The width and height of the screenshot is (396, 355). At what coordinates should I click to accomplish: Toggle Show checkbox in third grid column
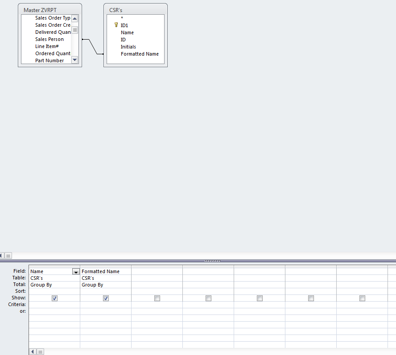pos(157,299)
